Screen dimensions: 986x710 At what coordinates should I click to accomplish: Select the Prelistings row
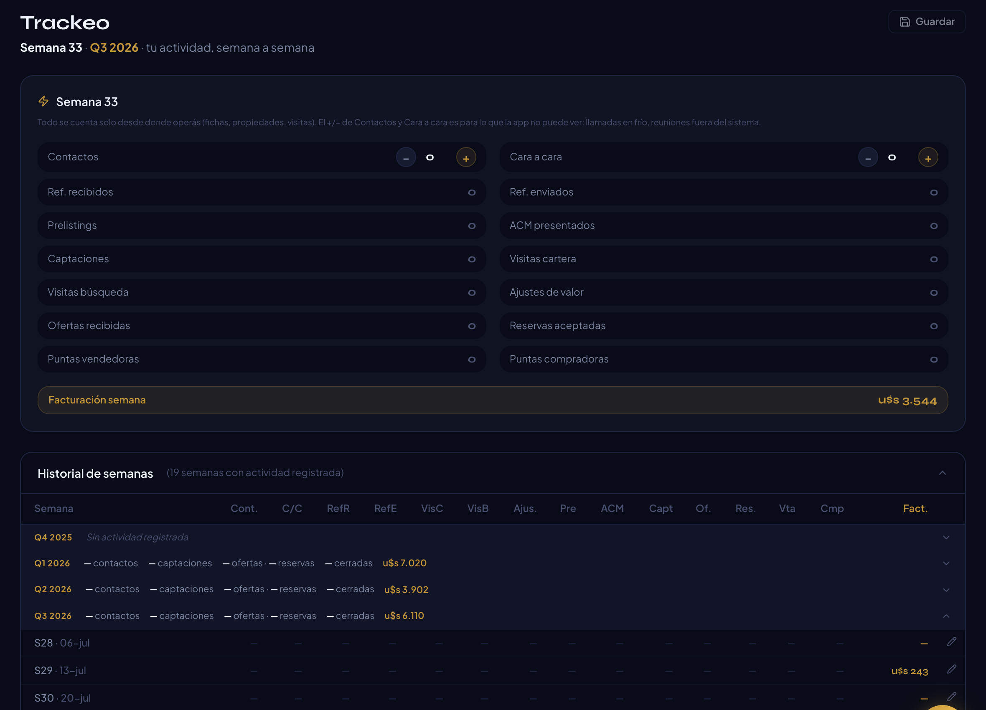pos(262,226)
